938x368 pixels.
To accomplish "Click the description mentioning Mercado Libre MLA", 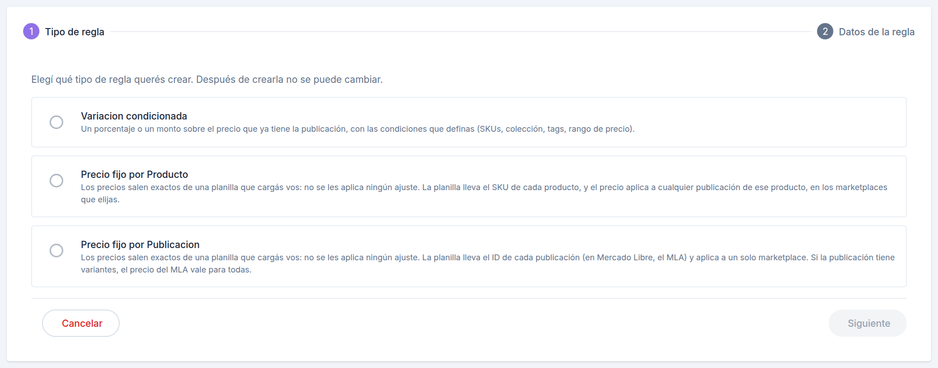I will click(488, 263).
